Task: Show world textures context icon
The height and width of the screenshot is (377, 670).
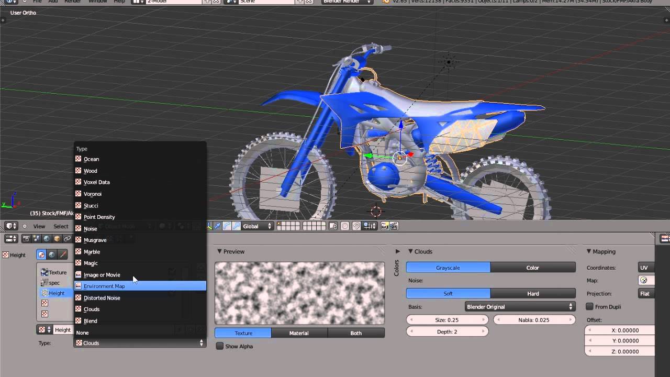Action: [52, 254]
